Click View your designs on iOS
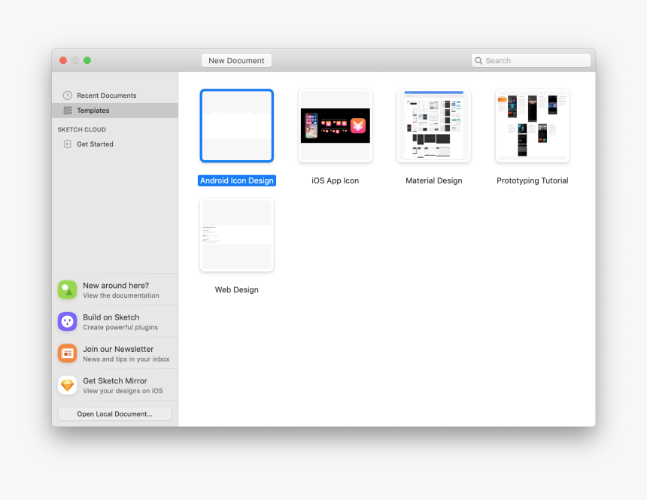Viewport: 647px width, 500px height. [x=123, y=391]
